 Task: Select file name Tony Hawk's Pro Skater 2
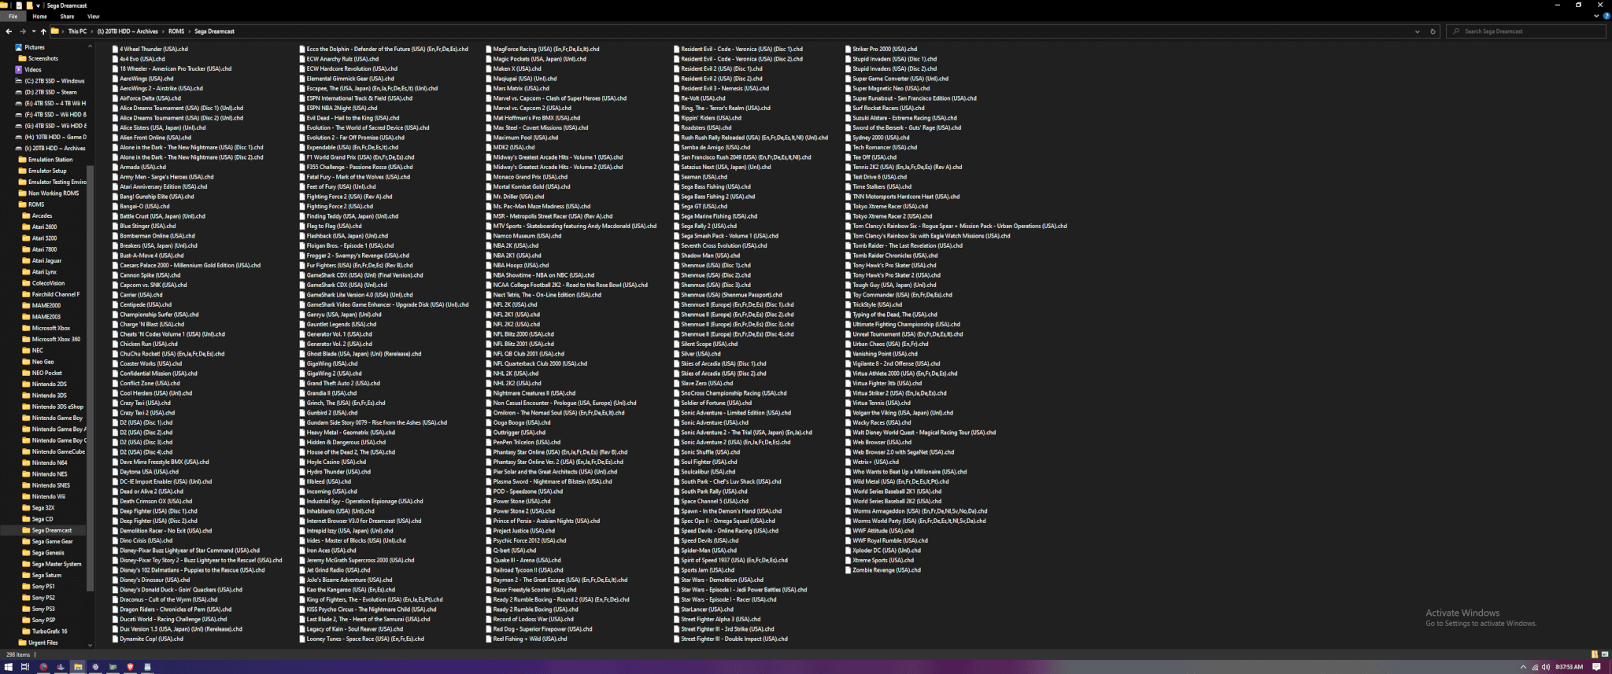pos(897,275)
